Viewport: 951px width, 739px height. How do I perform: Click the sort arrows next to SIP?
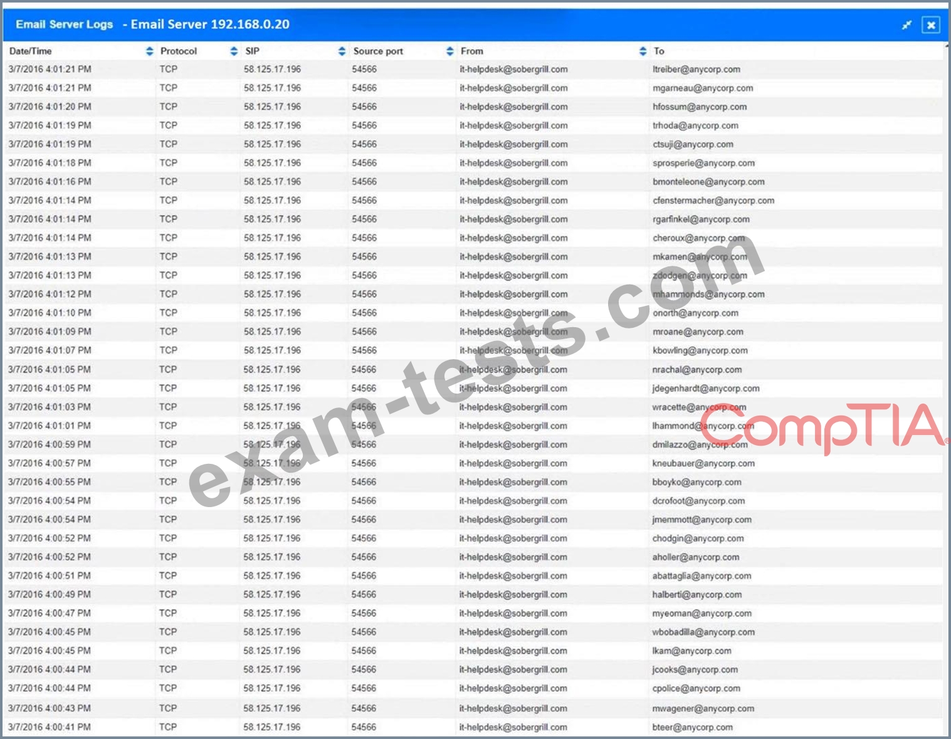pyautogui.click(x=342, y=51)
